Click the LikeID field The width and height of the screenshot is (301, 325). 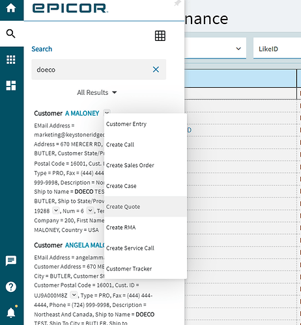[x=277, y=48]
